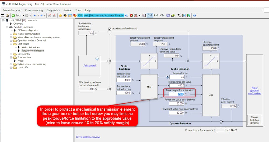This screenshot has width=269, height=142.
Task: Select DC bus configuration tree item
Action: [28, 31]
